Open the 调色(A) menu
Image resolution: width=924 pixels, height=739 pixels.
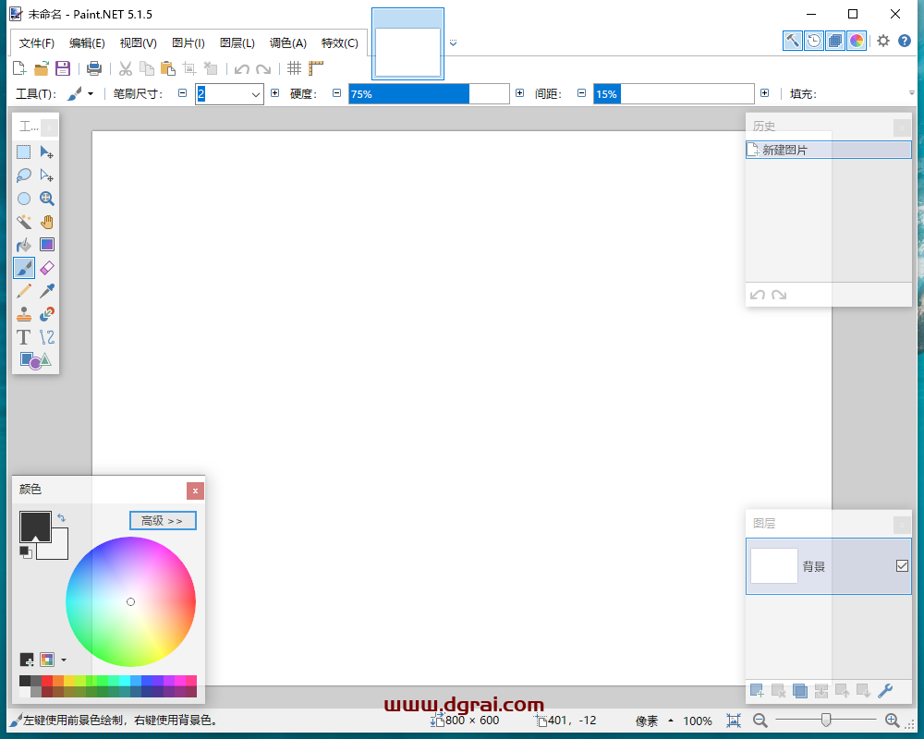click(x=288, y=43)
